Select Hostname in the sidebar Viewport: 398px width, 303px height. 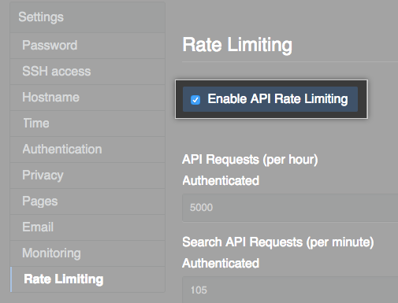pyautogui.click(x=87, y=98)
